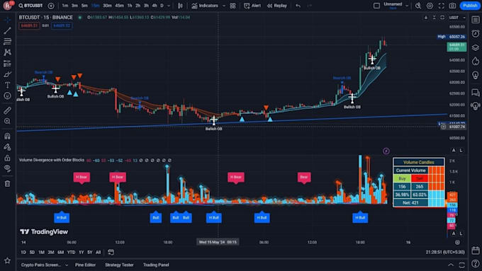Activate the zoom in tool
This screenshot has width=482, height=271.
click(x=7, y=121)
